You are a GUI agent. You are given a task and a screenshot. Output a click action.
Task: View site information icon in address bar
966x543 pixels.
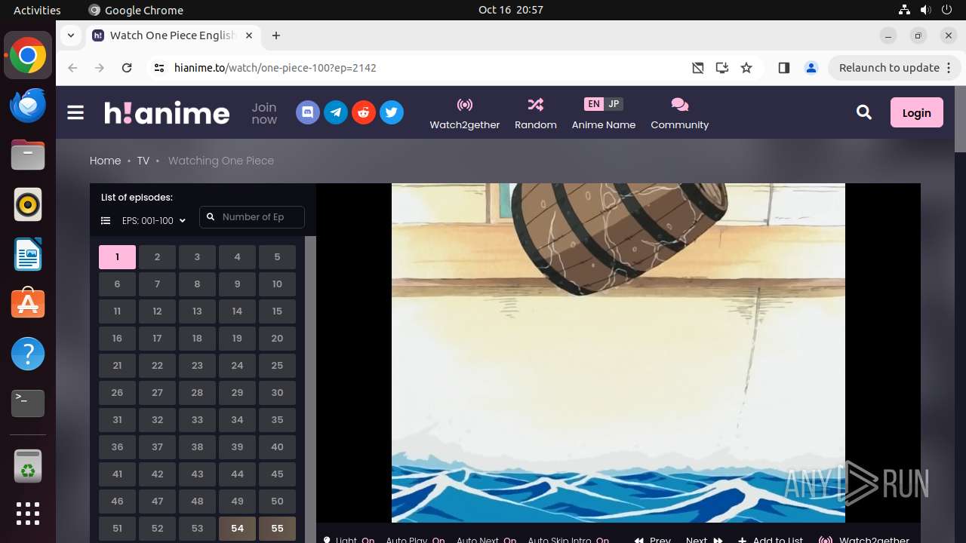pyautogui.click(x=158, y=68)
